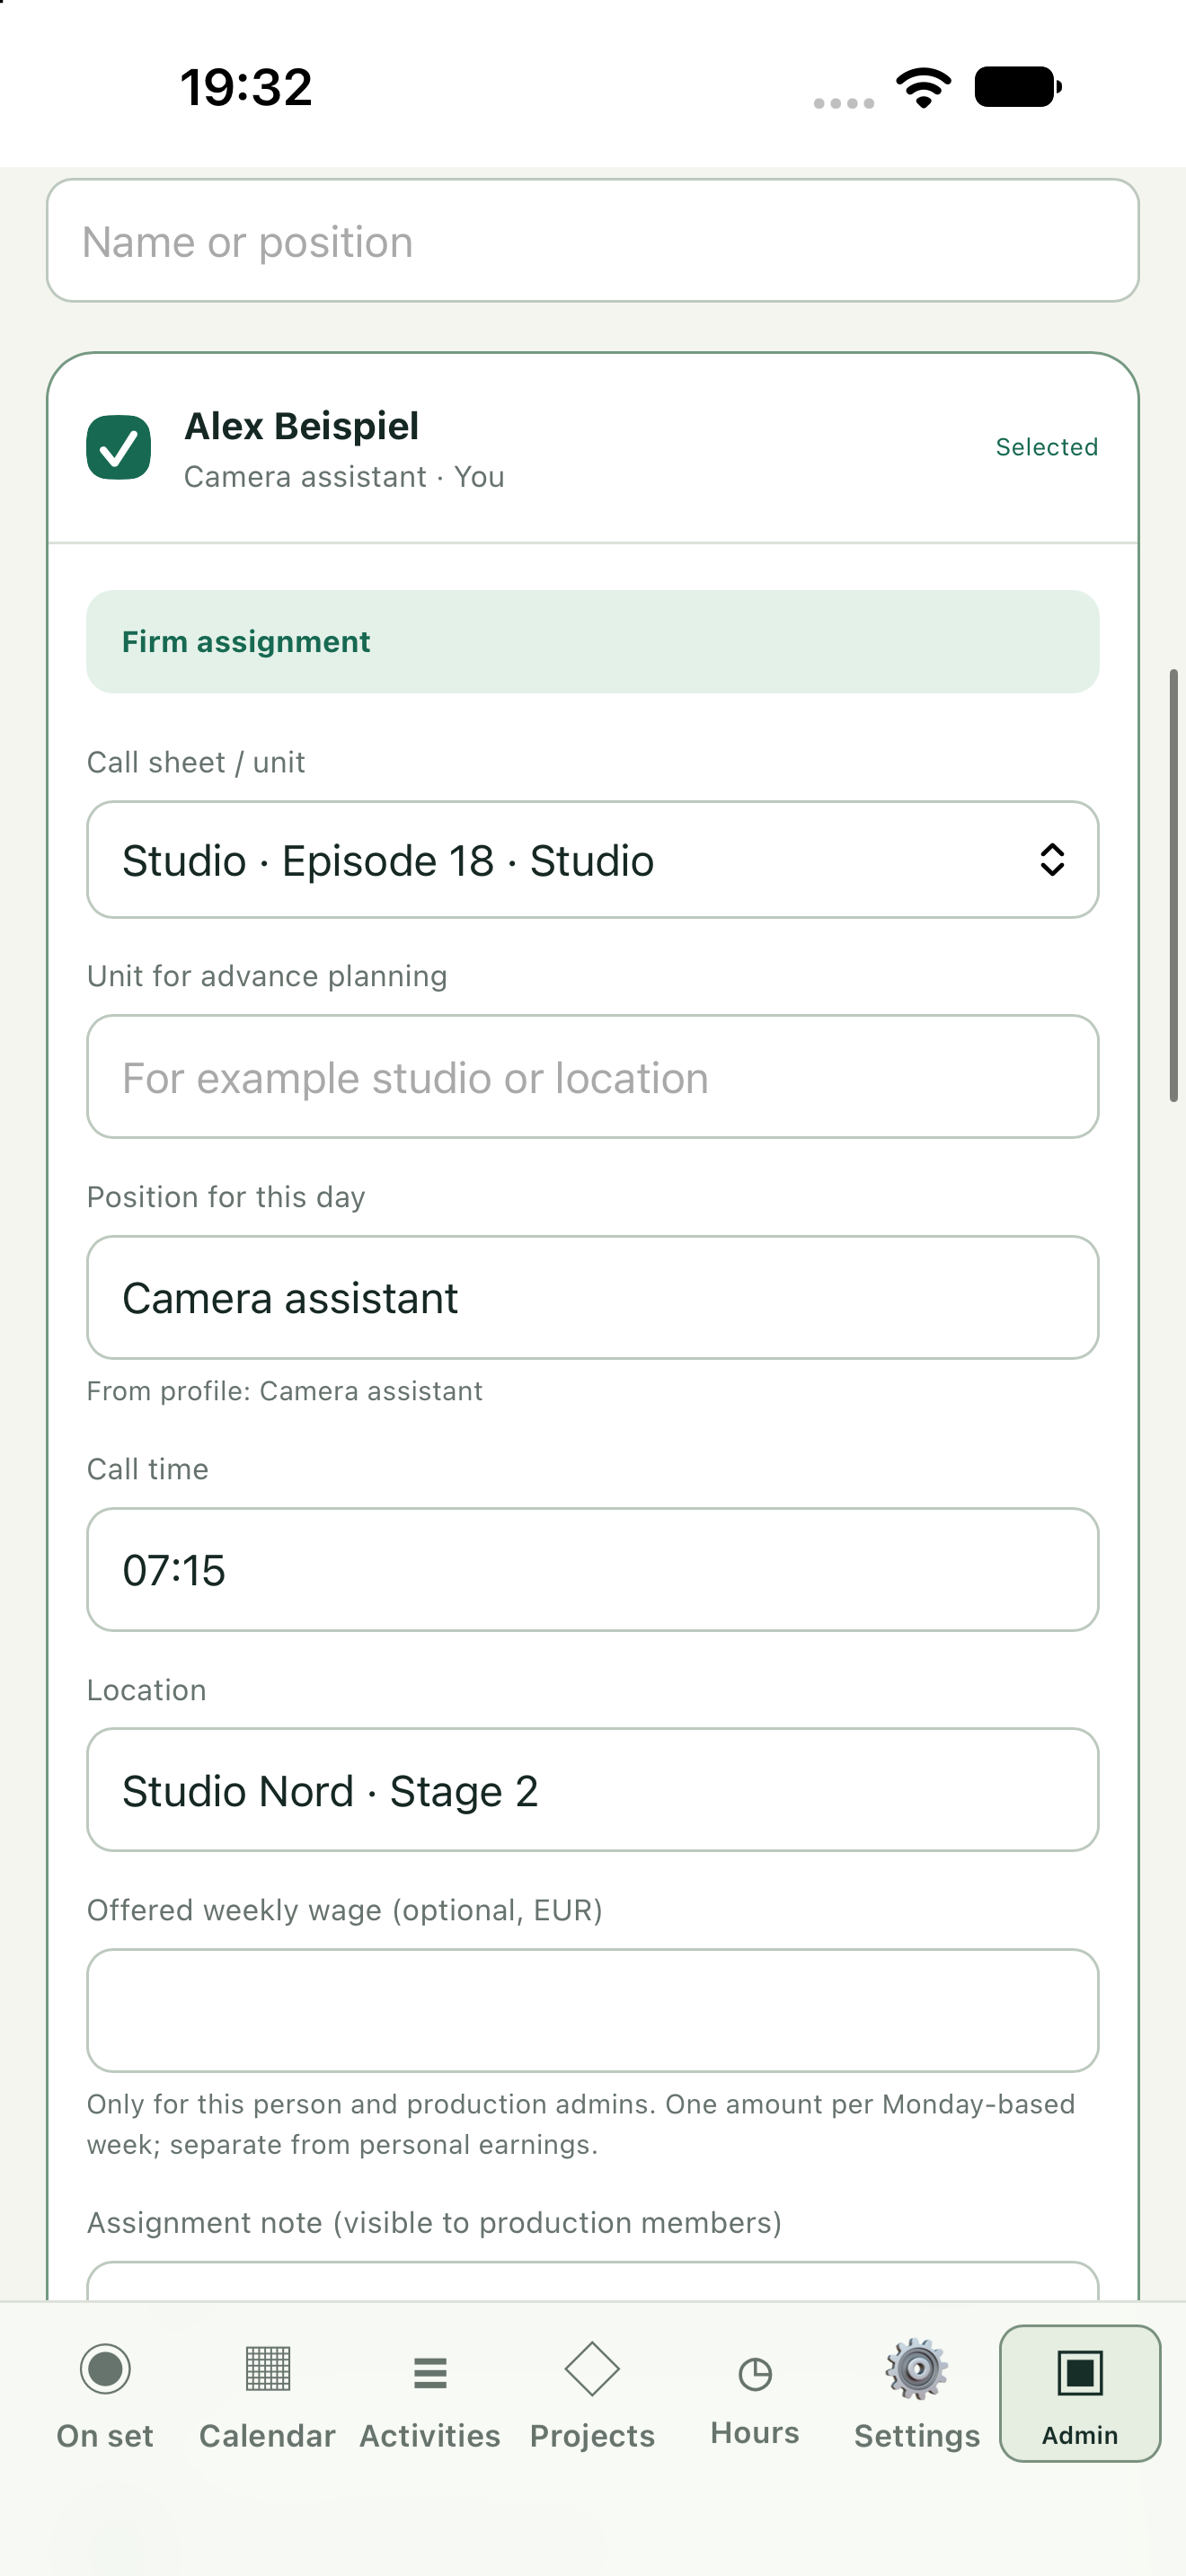
Task: Change the Call time 07:15 field
Action: [x=593, y=1570]
